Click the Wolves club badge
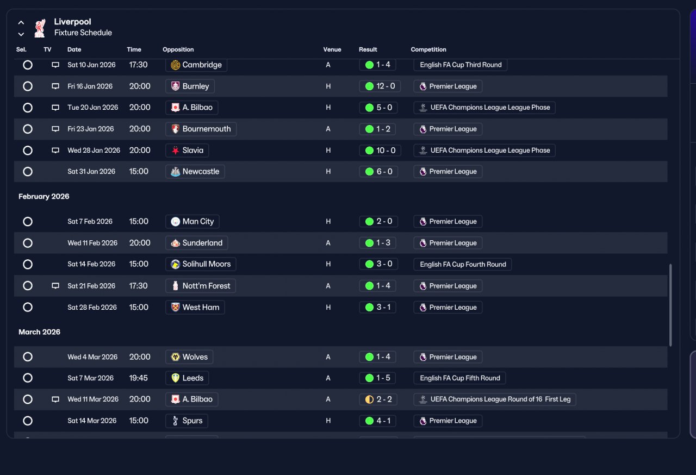Image resolution: width=696 pixels, height=475 pixels. point(175,357)
